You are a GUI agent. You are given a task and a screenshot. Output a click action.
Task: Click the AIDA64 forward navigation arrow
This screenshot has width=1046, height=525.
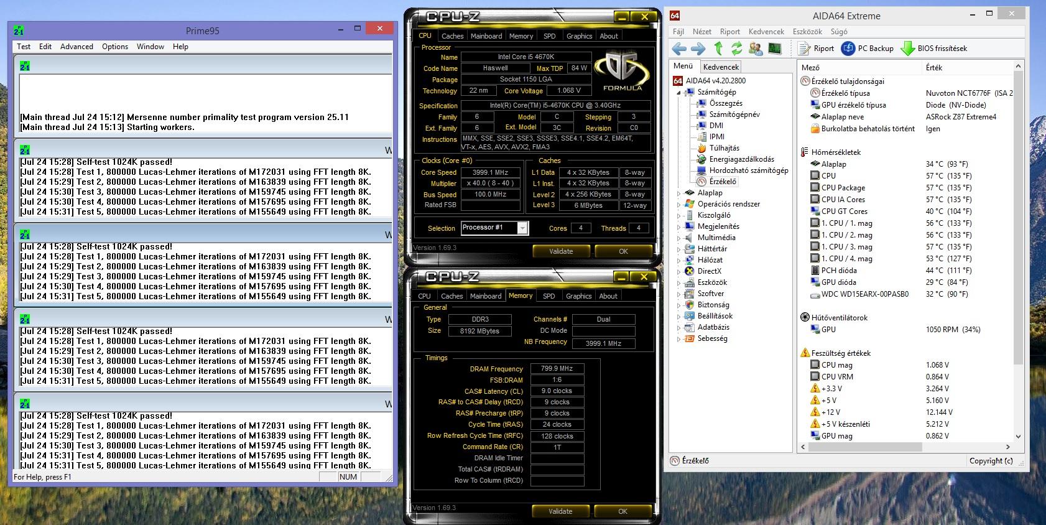698,49
